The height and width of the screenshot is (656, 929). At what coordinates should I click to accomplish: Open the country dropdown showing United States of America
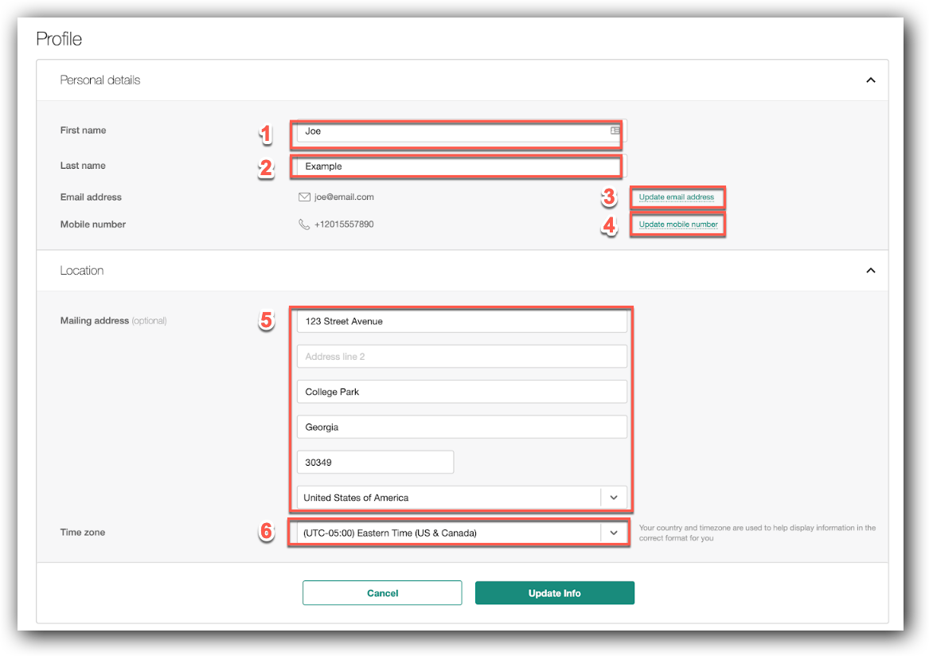point(614,496)
